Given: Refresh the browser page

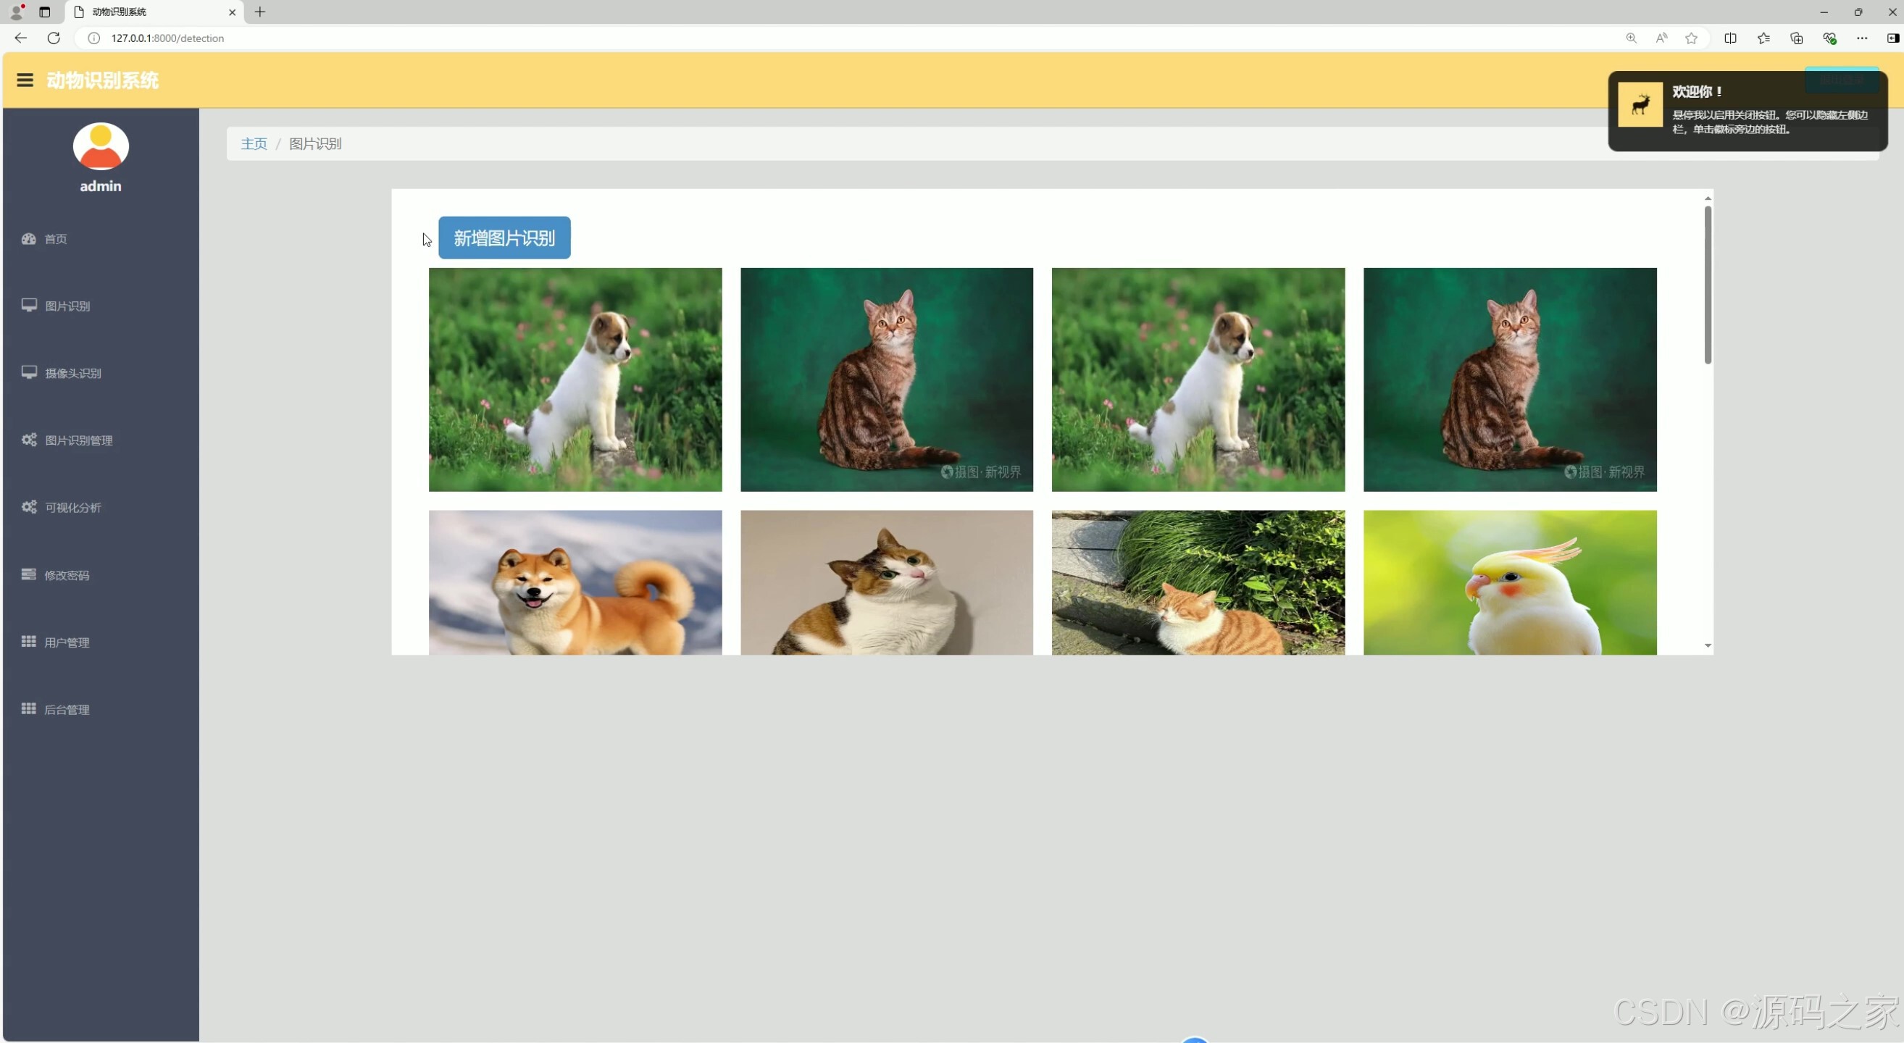Looking at the screenshot, I should tap(53, 38).
